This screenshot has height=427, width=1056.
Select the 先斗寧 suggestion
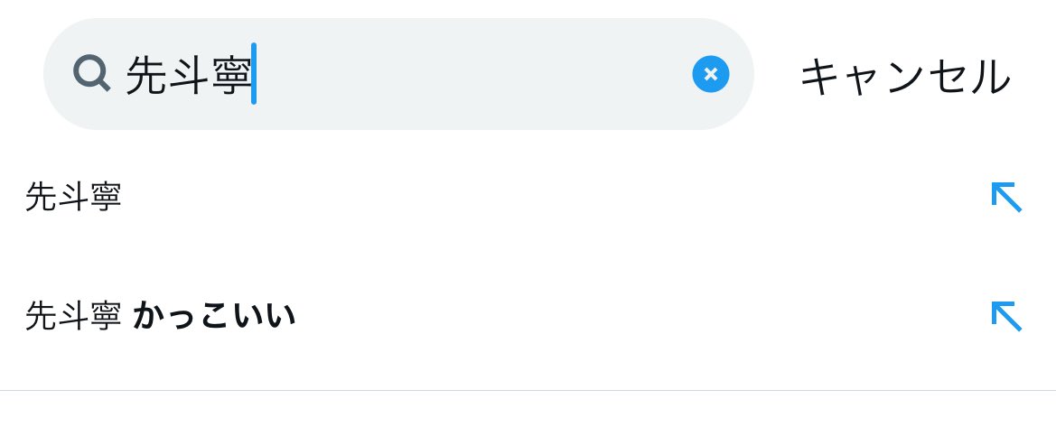(x=528, y=198)
